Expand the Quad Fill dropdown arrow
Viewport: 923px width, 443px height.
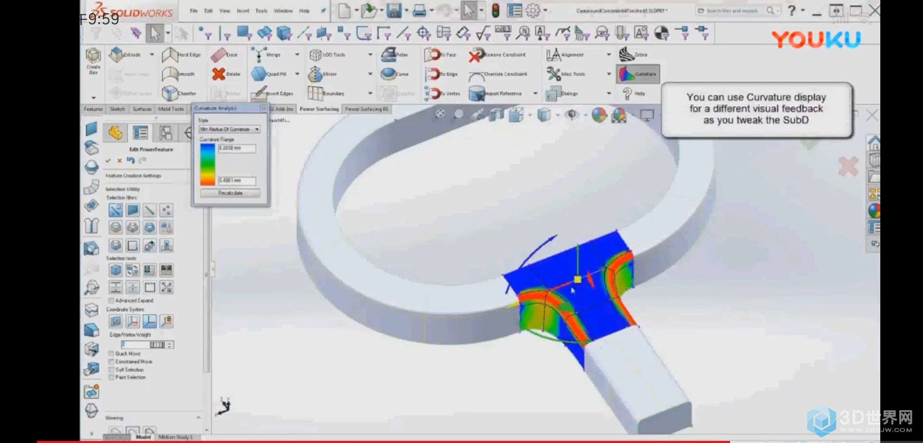point(297,74)
